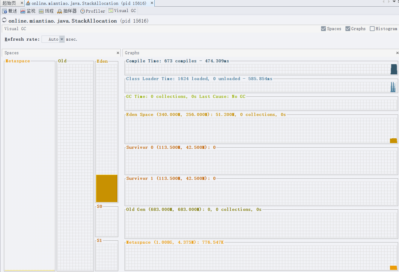Click the 'GC Time: 0 collections' label

coord(186,96)
